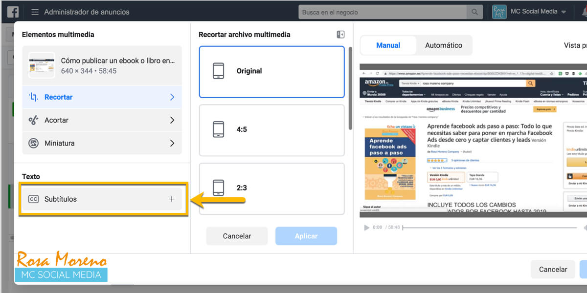
Task: Click the phone icon in 2:3 option
Action: click(x=219, y=188)
